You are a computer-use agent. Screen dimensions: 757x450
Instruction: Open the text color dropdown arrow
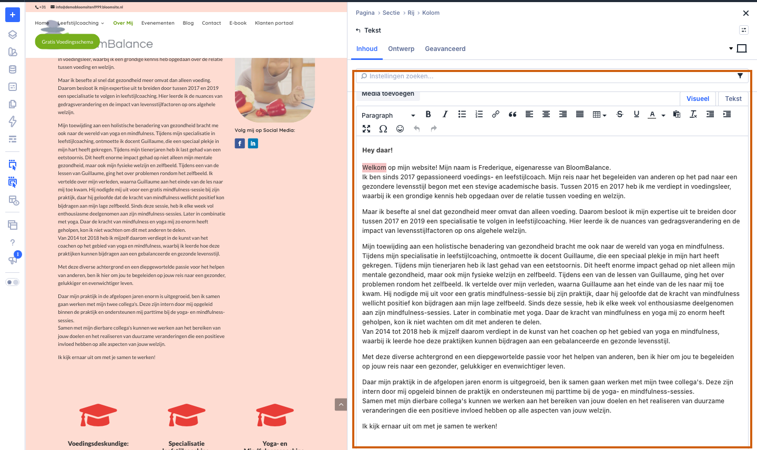tap(663, 115)
